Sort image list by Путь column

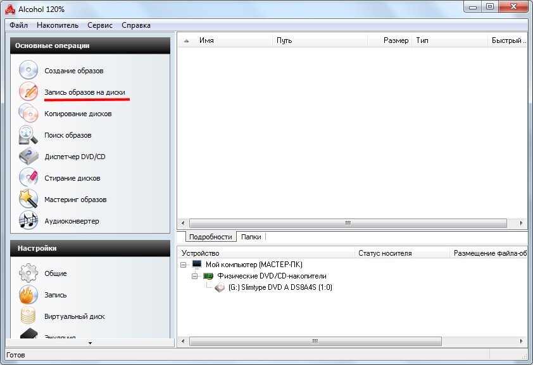320,40
